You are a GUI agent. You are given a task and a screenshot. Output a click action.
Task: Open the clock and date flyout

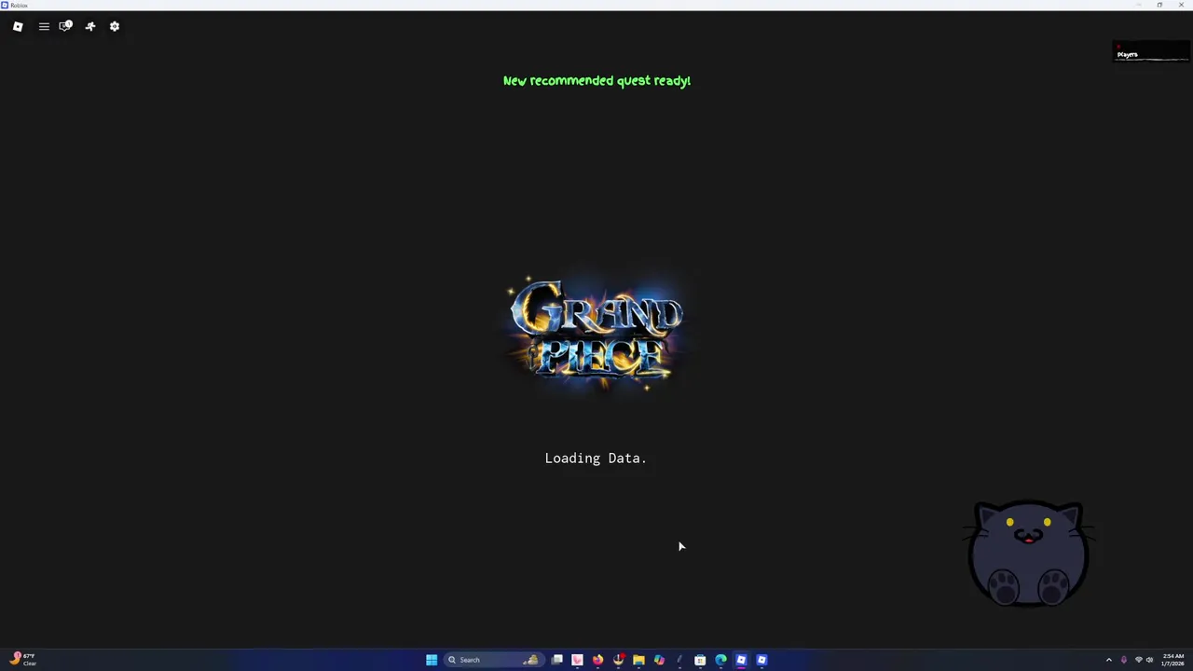pos(1172,660)
